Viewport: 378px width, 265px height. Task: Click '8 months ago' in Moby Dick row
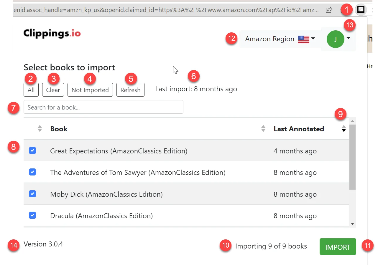tap(295, 194)
